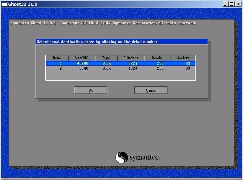This screenshot has height=180, width=243.
Task: Click the Drive column header
Action: (x=57, y=58)
